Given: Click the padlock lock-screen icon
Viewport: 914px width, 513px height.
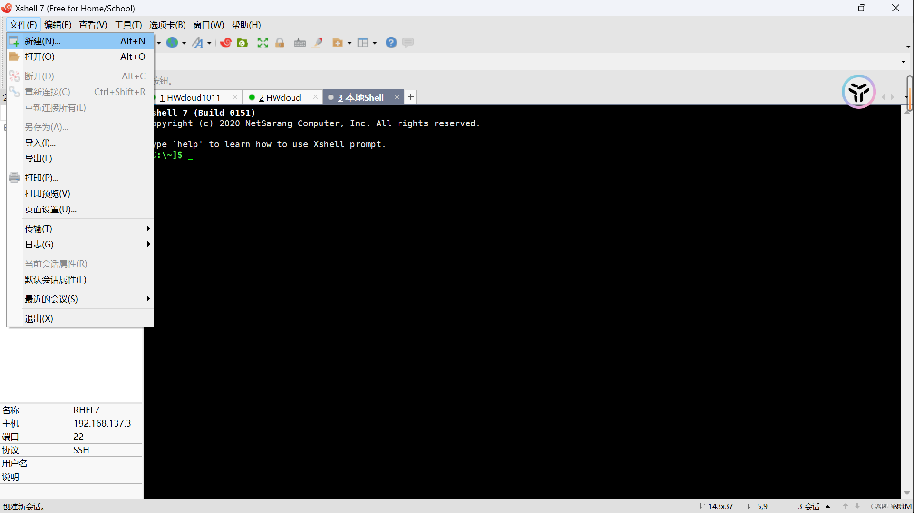Looking at the screenshot, I should (280, 43).
